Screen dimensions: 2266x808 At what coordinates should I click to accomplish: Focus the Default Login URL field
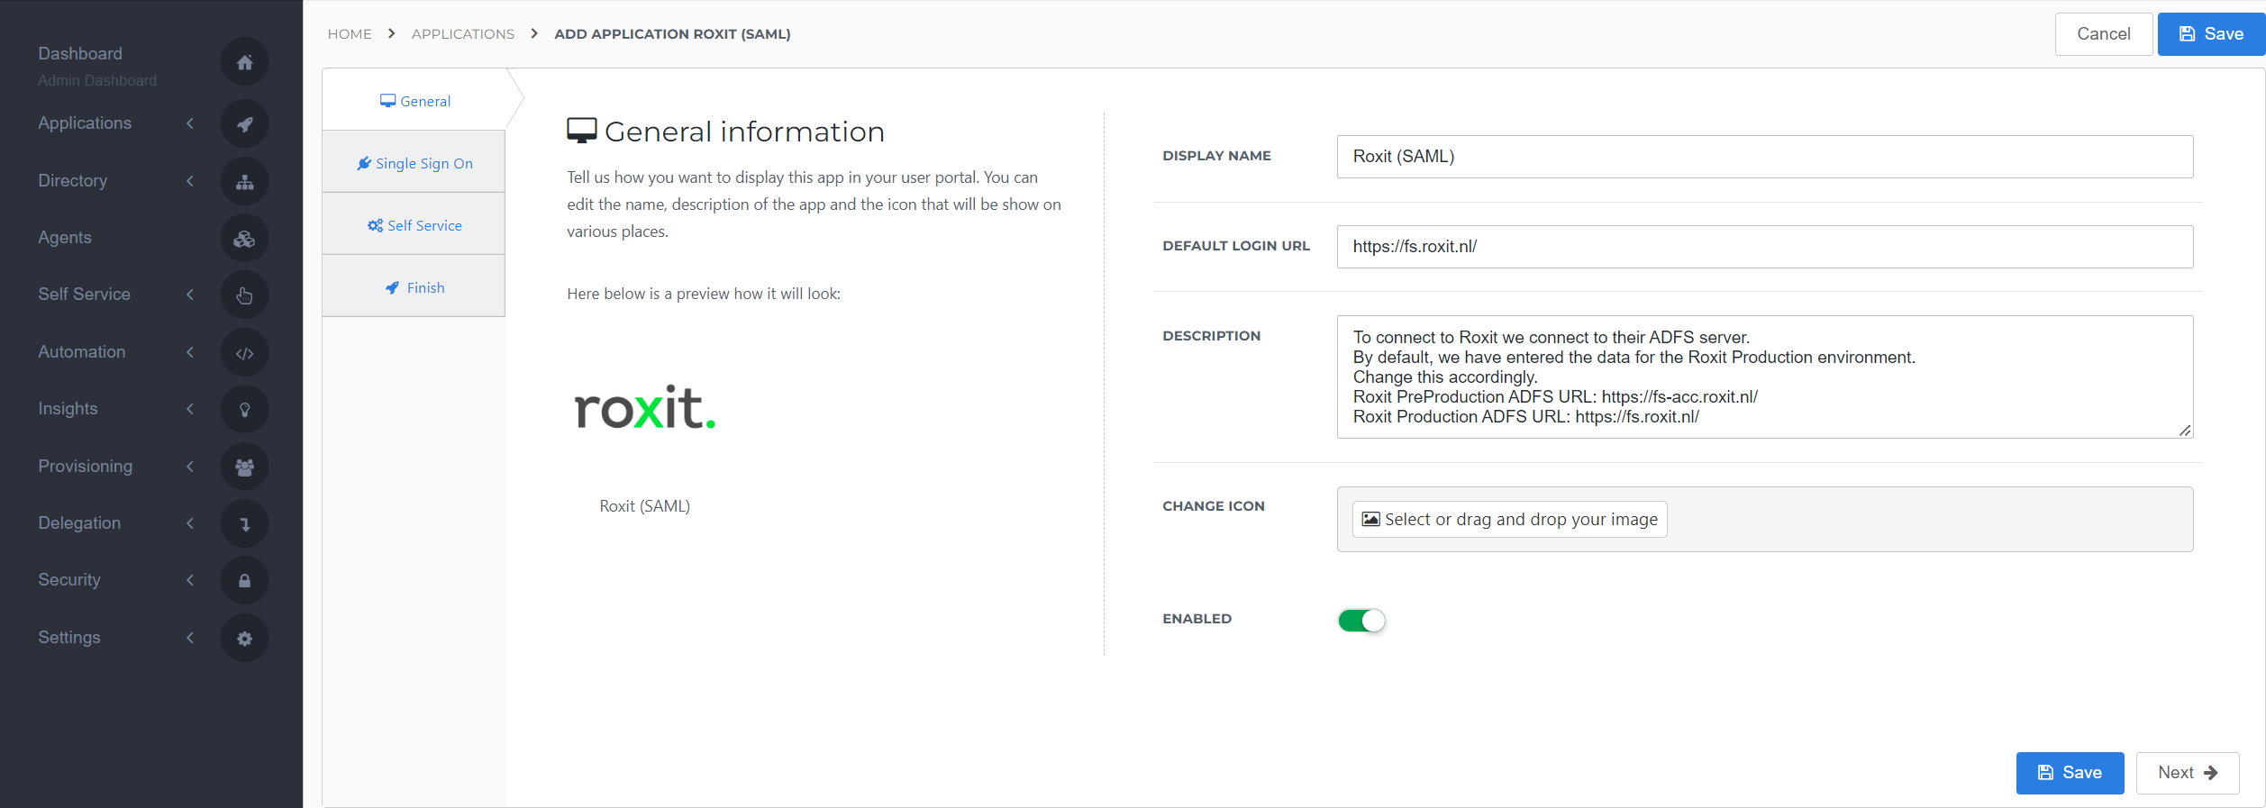(x=1765, y=247)
